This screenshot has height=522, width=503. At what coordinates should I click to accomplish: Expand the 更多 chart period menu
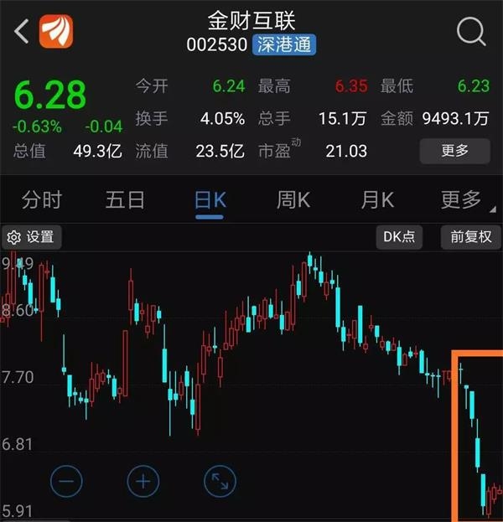pos(461,200)
